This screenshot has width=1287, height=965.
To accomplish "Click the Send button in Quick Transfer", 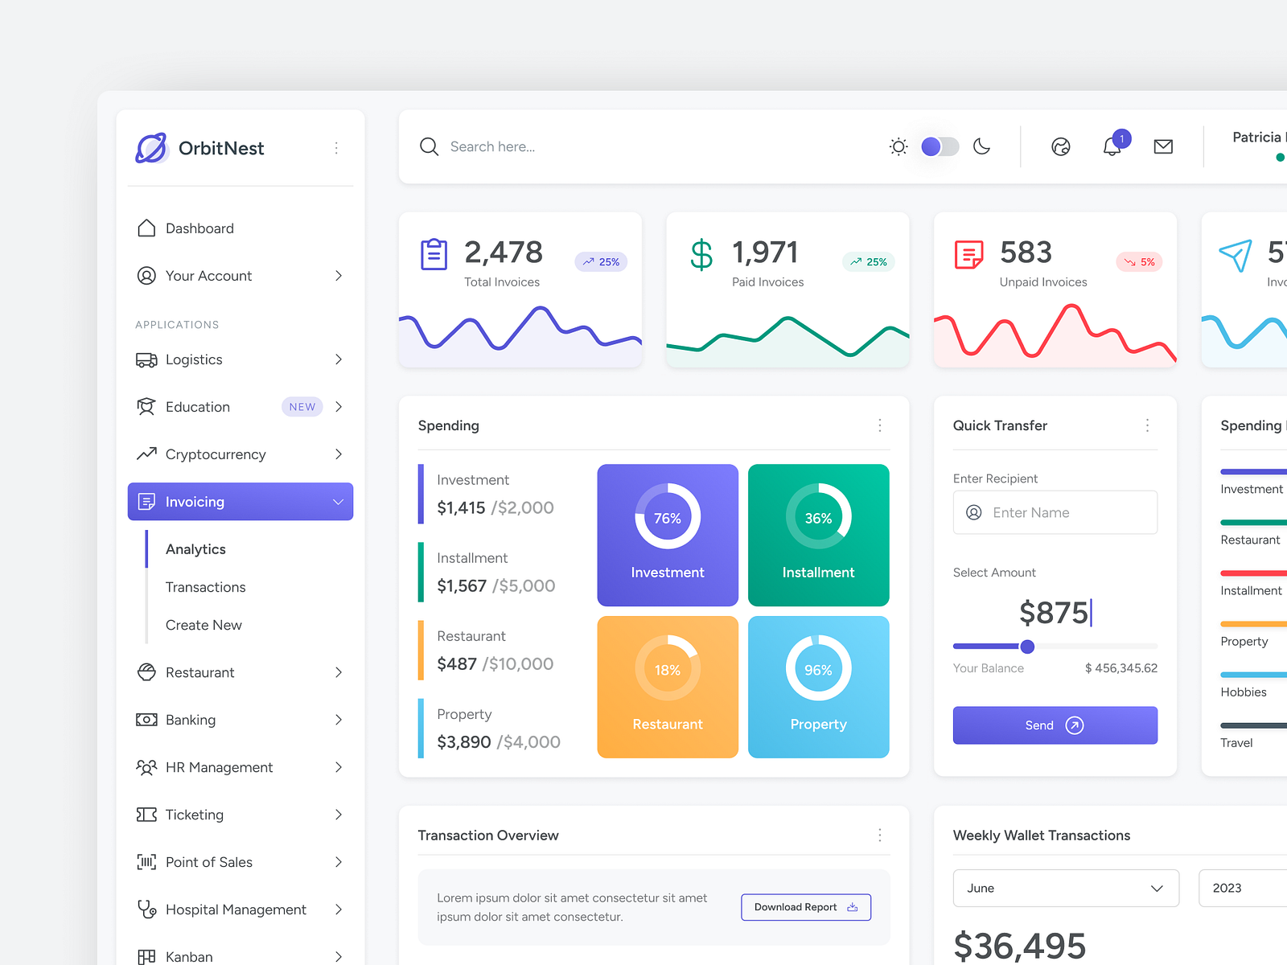I will point(1055,725).
